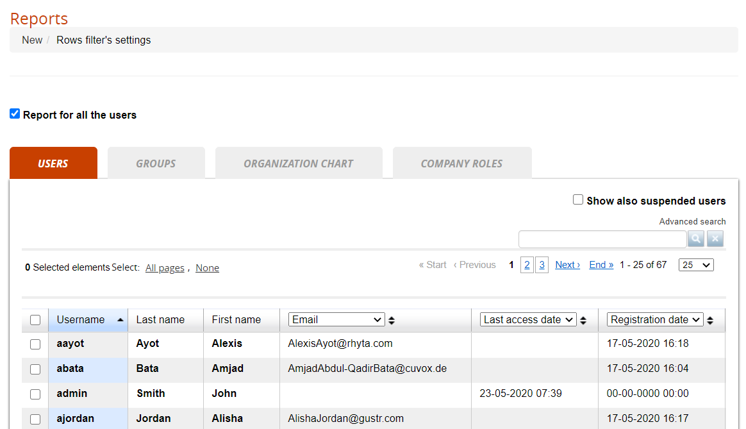The image size is (746, 429).
Task: Click into the user search field
Action: point(602,239)
